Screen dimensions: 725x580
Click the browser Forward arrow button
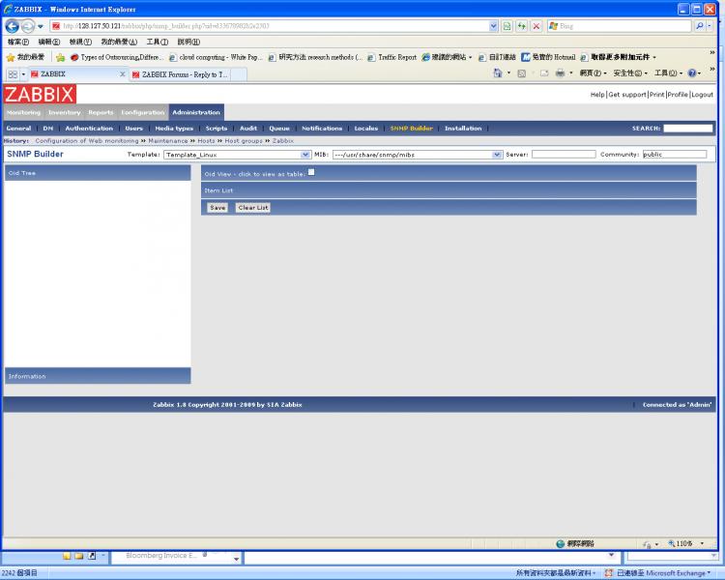[28, 26]
